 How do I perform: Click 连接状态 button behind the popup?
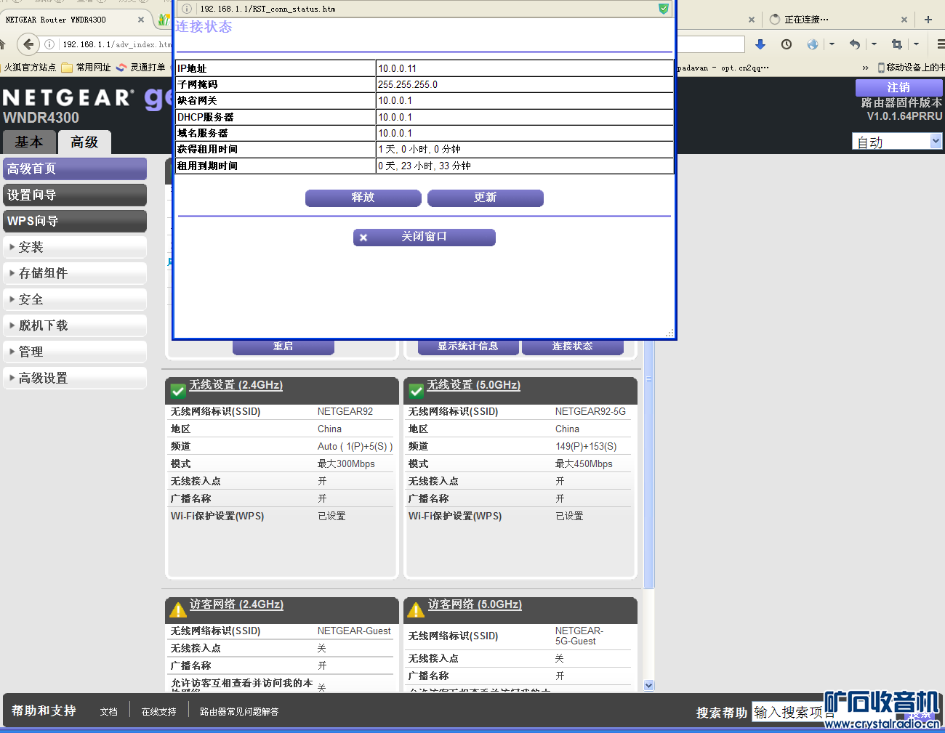(573, 347)
